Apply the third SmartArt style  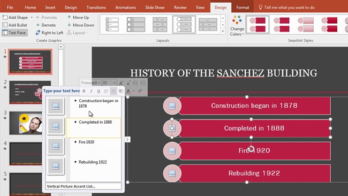point(305,25)
